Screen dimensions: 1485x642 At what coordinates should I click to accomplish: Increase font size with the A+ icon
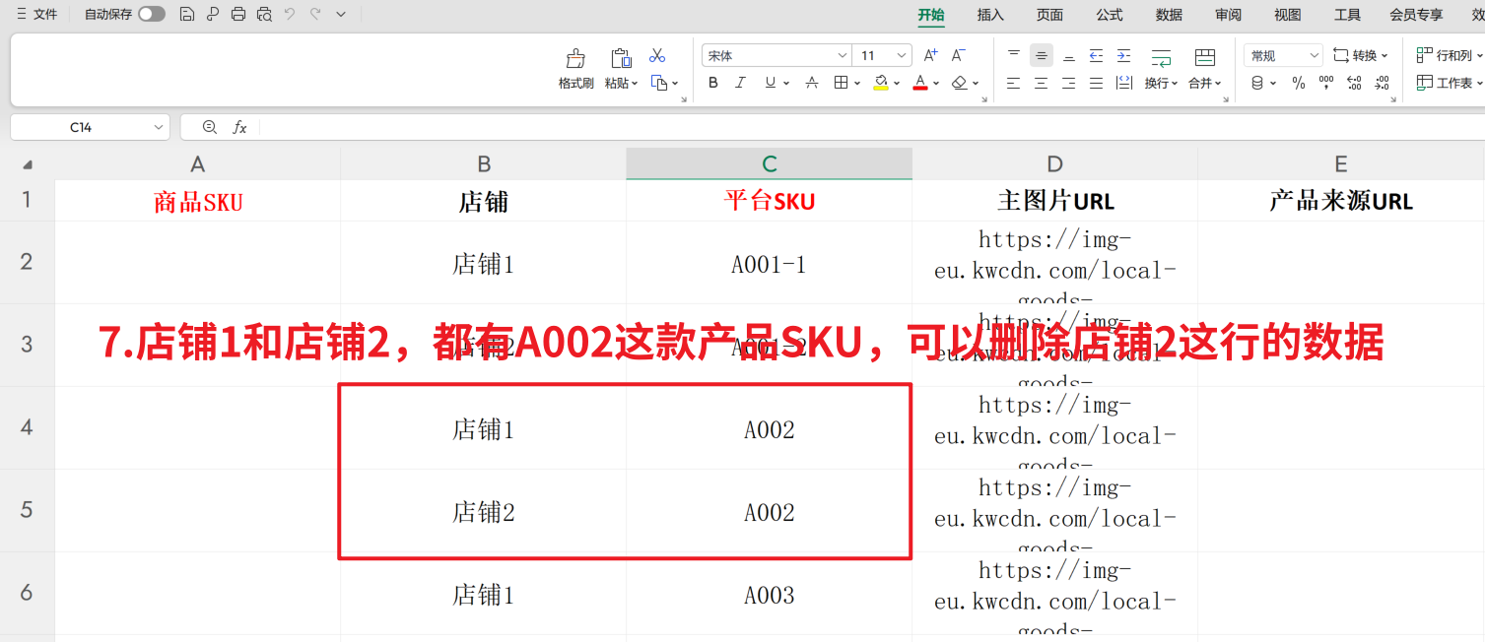(x=930, y=56)
